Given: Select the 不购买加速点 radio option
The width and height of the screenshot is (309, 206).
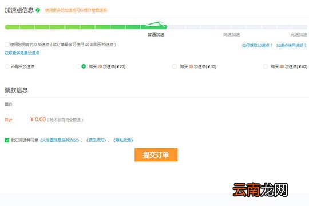Looking at the screenshot, I should tap(7, 66).
